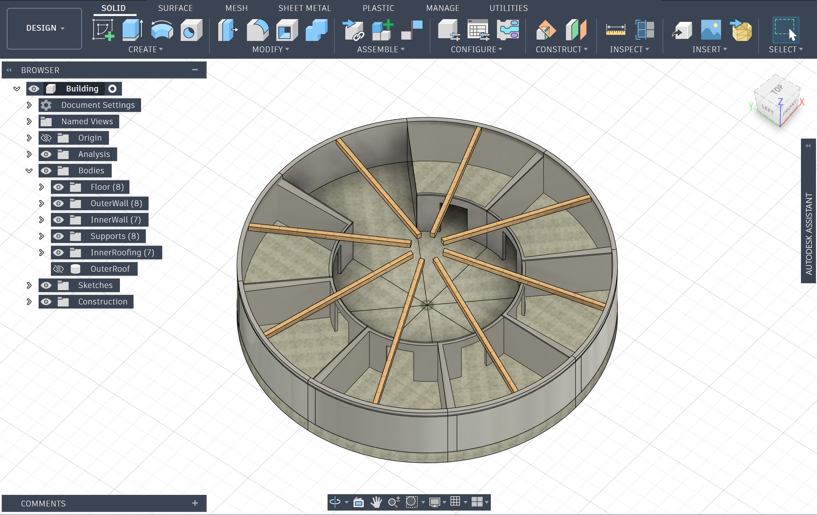Open the ASSEMBLE menu
Image resolution: width=817 pixels, height=515 pixels.
point(381,49)
